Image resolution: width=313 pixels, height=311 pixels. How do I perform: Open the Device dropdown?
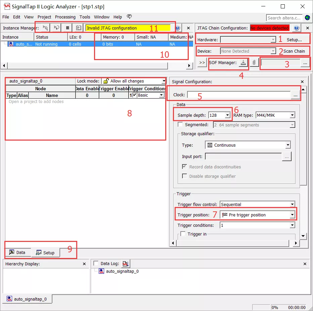tap(273, 51)
